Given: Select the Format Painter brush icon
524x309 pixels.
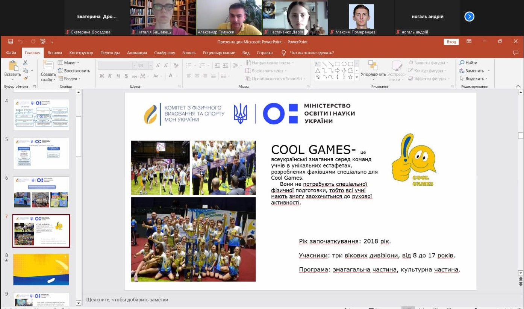Looking at the screenshot, I should (x=26, y=78).
